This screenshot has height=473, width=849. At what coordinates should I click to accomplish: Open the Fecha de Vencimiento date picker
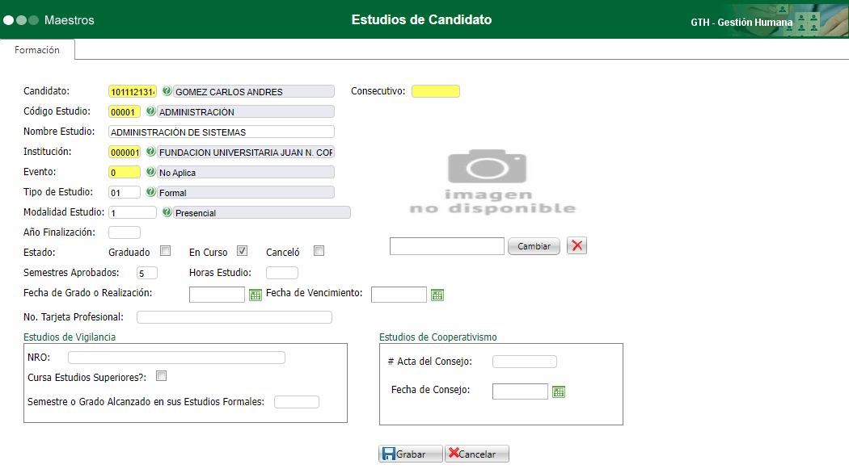coord(437,295)
